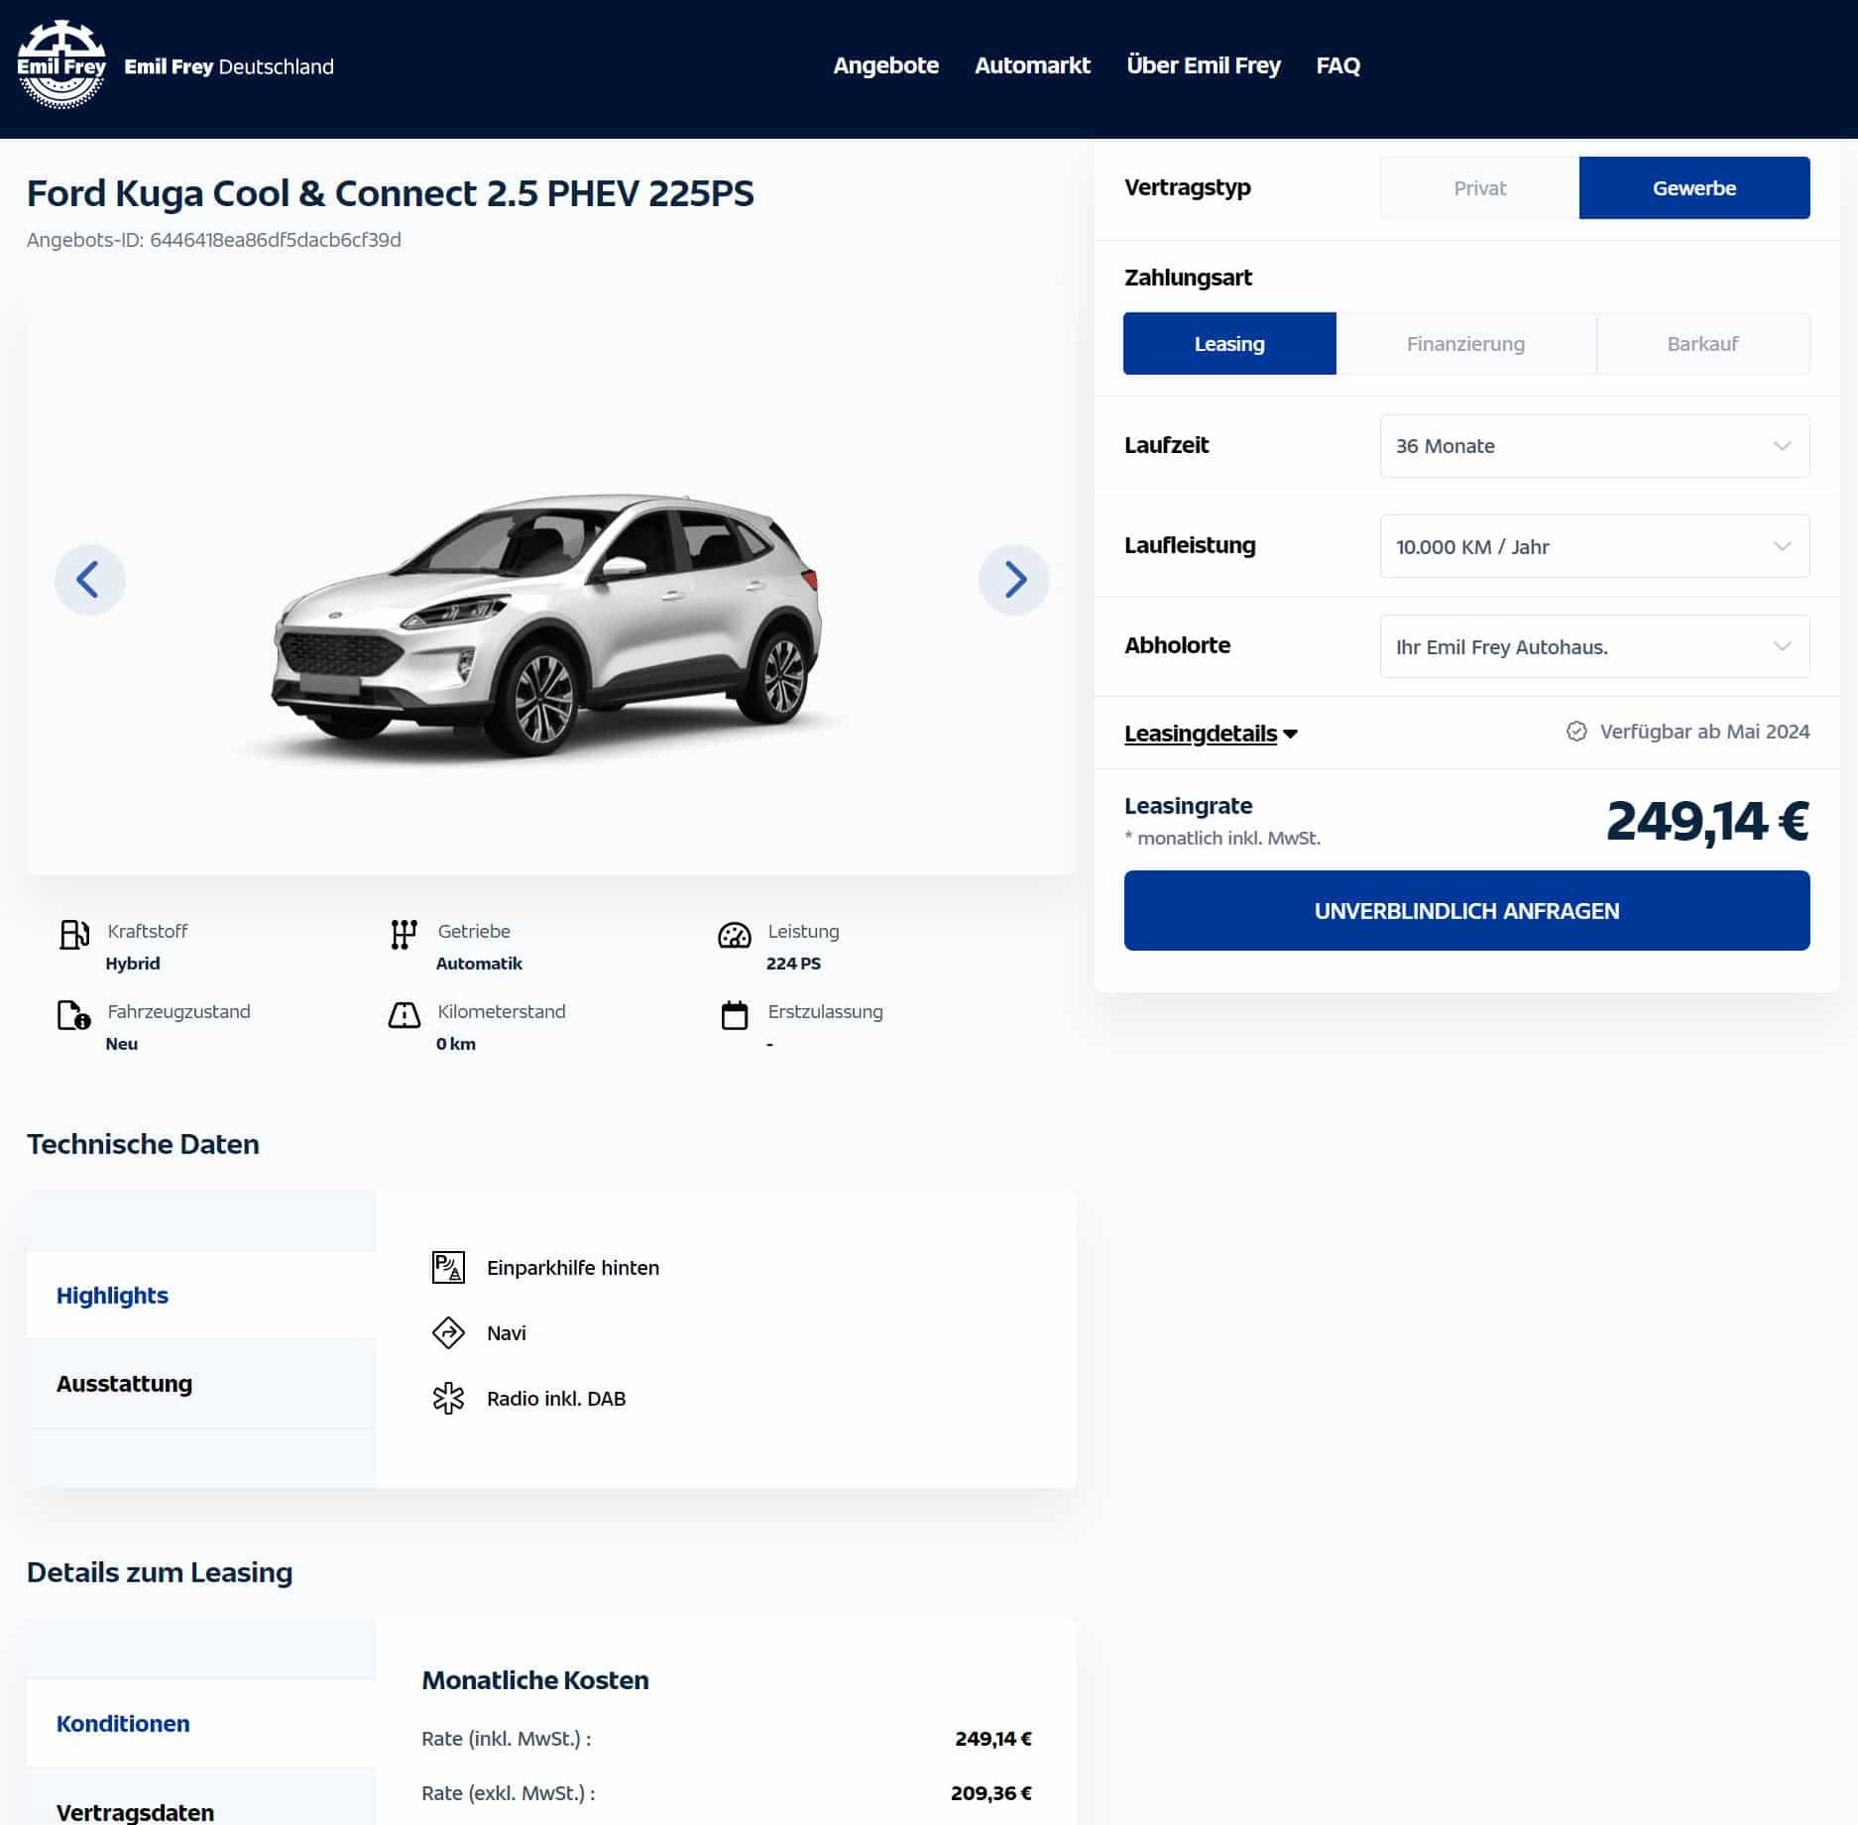
Task: Click the 'Neu' vehicle condition value
Action: [122, 1044]
